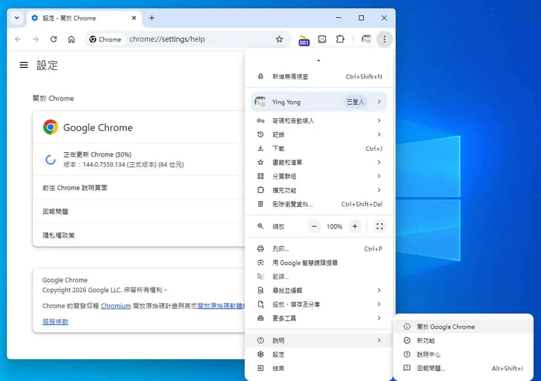Open 說明中心 help center entry

463,355
